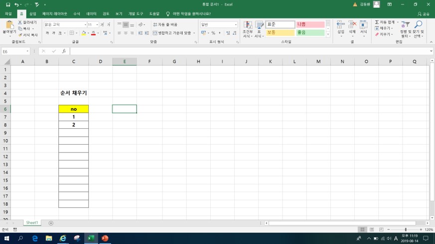Screen dimensions: 435x244
Task: Click the comma style icon
Action: tap(219, 33)
